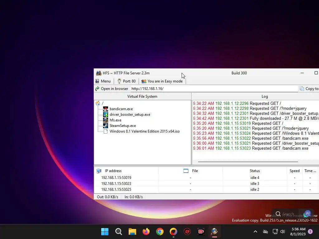Click Open in browser
Screen dimensions: 319x239
pyautogui.click(x=112, y=89)
